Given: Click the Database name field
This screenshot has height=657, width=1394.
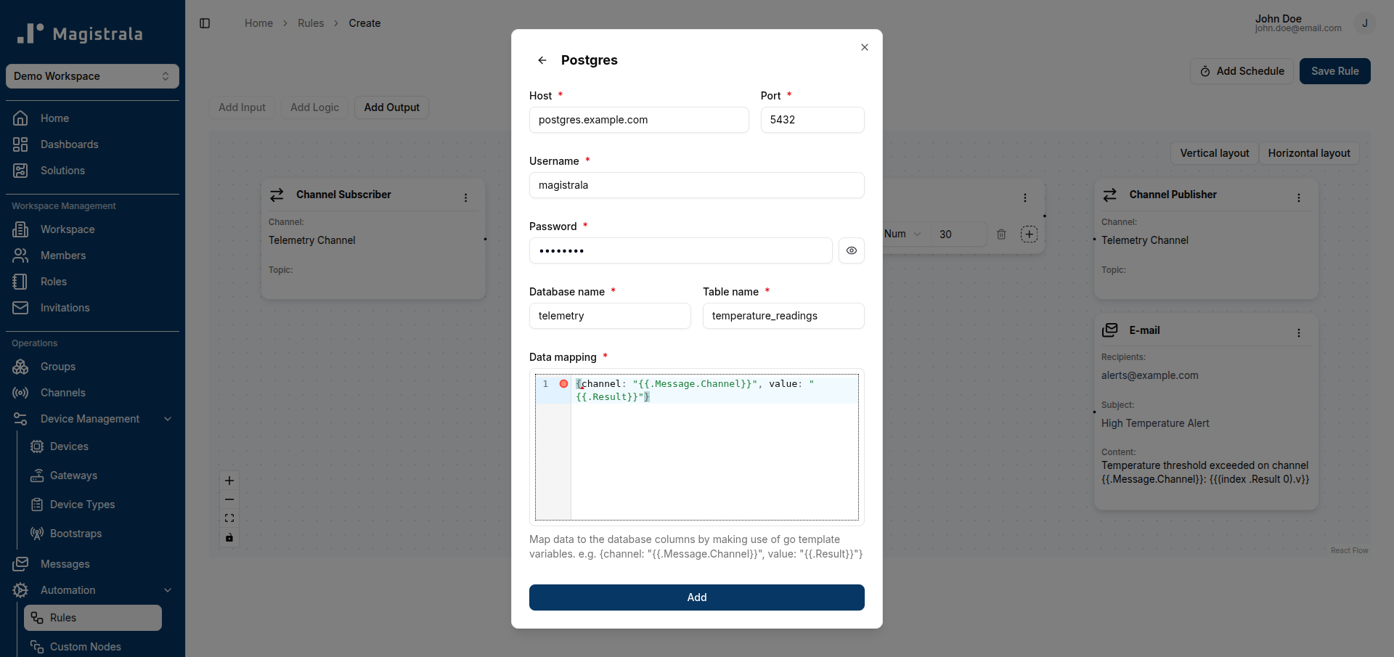Looking at the screenshot, I should point(610,316).
